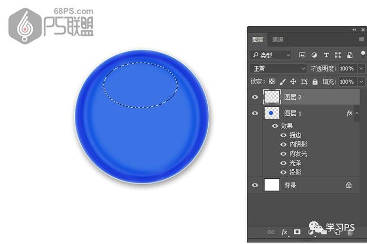Viewport: 367px width, 244px height.
Task: Open the layers panel flyout menu
Action: 362,39
